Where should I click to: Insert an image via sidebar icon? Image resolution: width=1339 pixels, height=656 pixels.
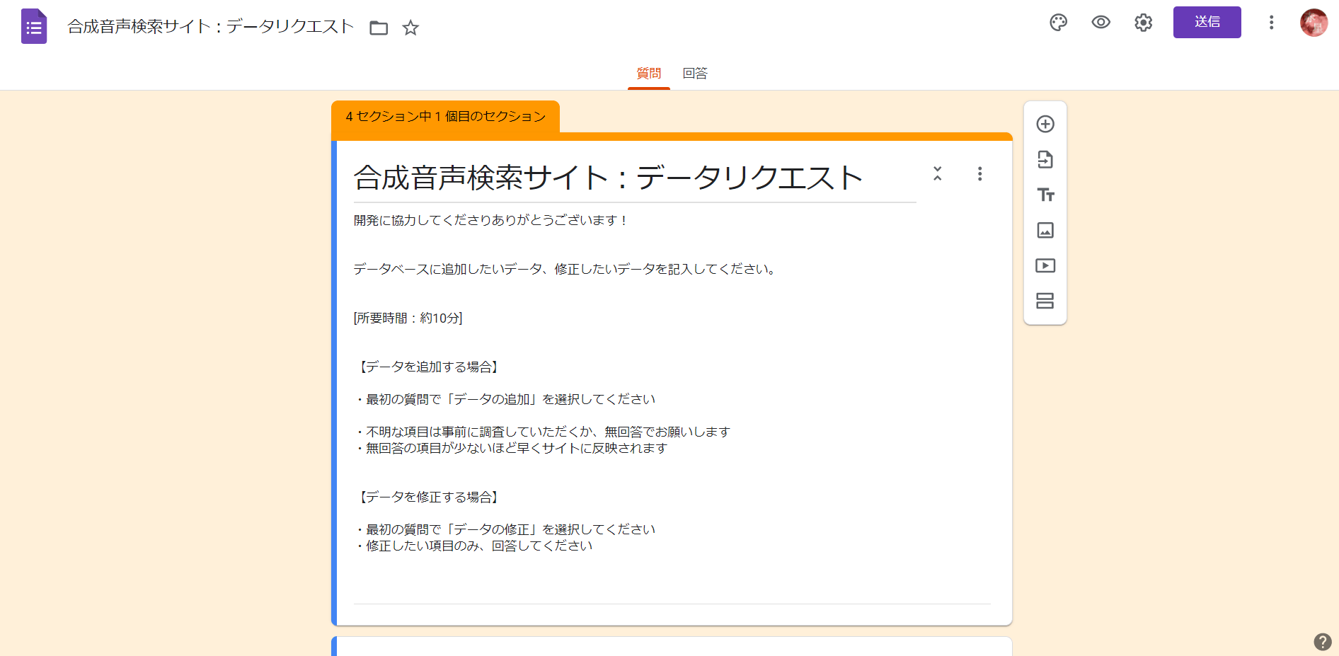(x=1045, y=230)
